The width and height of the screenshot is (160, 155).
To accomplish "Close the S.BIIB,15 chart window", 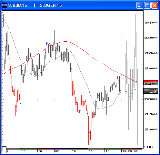I will pyautogui.click(x=155, y=5).
